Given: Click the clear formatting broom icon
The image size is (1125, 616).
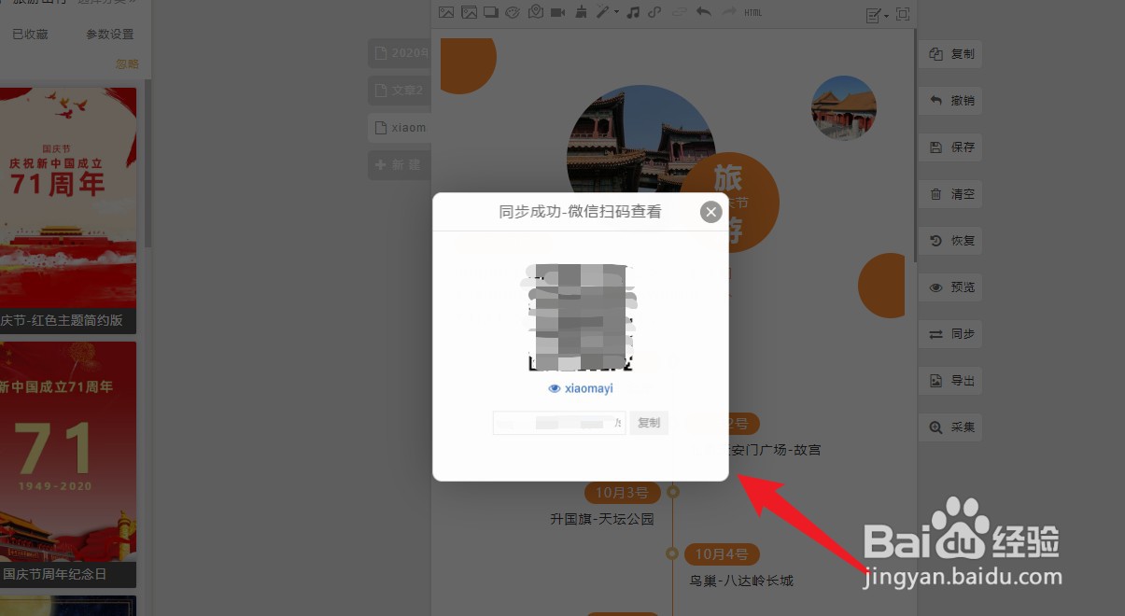Looking at the screenshot, I should point(581,12).
